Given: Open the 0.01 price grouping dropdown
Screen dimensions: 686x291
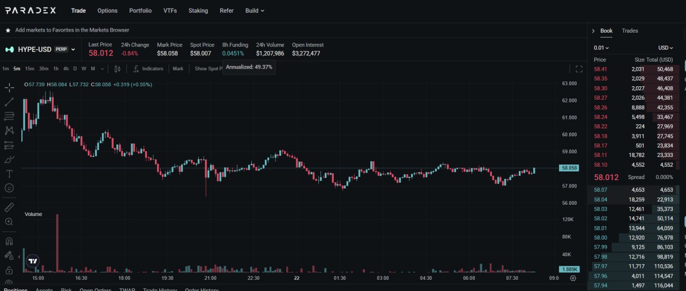Looking at the screenshot, I should click(601, 48).
